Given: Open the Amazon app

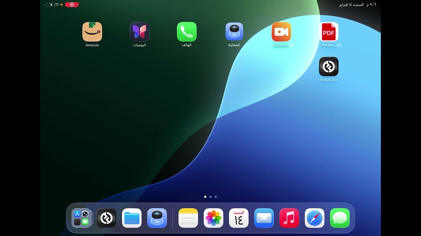Looking at the screenshot, I should [92, 32].
